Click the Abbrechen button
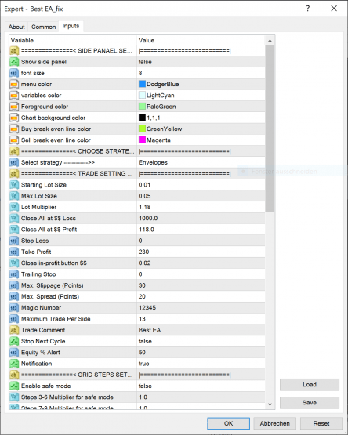Image resolution: width=348 pixels, height=435 pixels. pyautogui.click(x=275, y=423)
